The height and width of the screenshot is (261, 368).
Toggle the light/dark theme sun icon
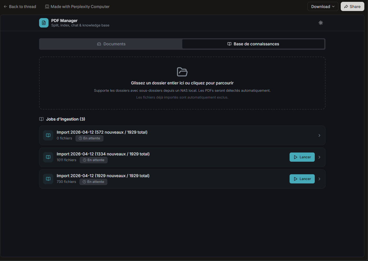(x=321, y=23)
